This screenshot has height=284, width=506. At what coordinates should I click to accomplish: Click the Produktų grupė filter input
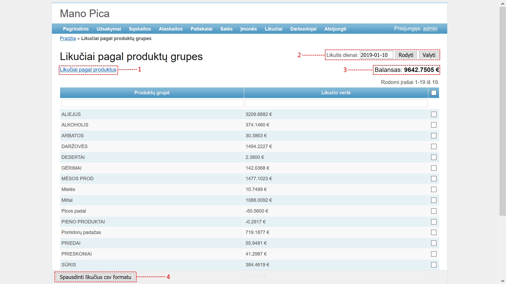[152, 103]
